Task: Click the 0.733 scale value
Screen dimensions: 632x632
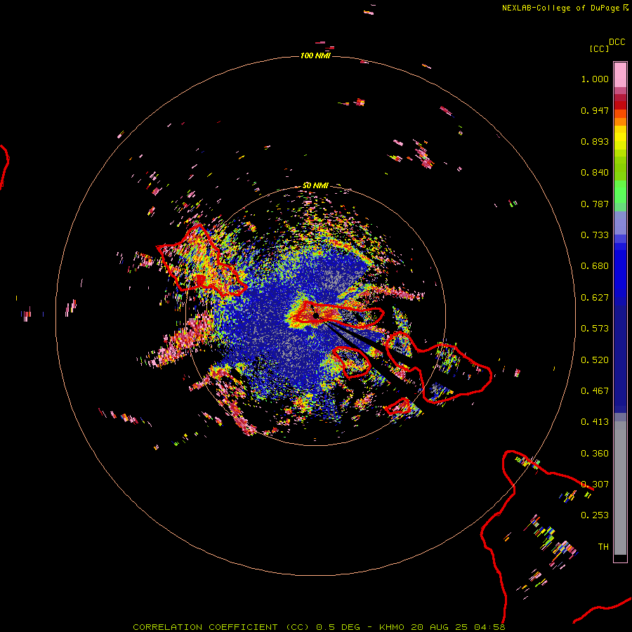Action: pos(595,235)
